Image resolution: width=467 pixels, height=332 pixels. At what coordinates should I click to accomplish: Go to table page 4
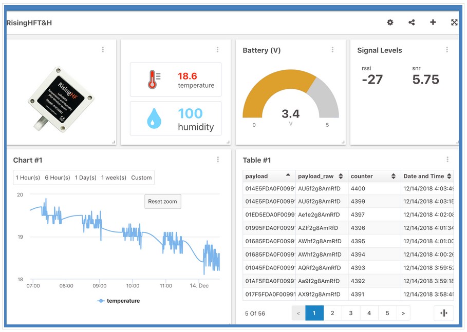point(369,313)
